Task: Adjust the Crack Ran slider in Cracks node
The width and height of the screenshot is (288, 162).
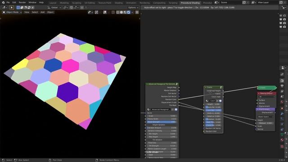Action: (213, 110)
